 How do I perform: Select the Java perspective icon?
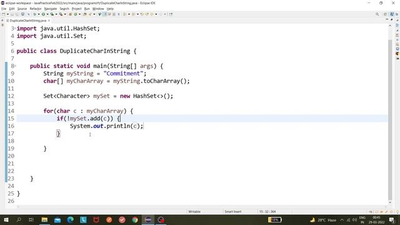pyautogui.click(x=392, y=14)
